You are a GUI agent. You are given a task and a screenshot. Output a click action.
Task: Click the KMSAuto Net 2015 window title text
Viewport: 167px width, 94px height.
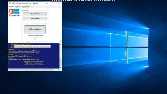pyautogui.click(x=25, y=3)
